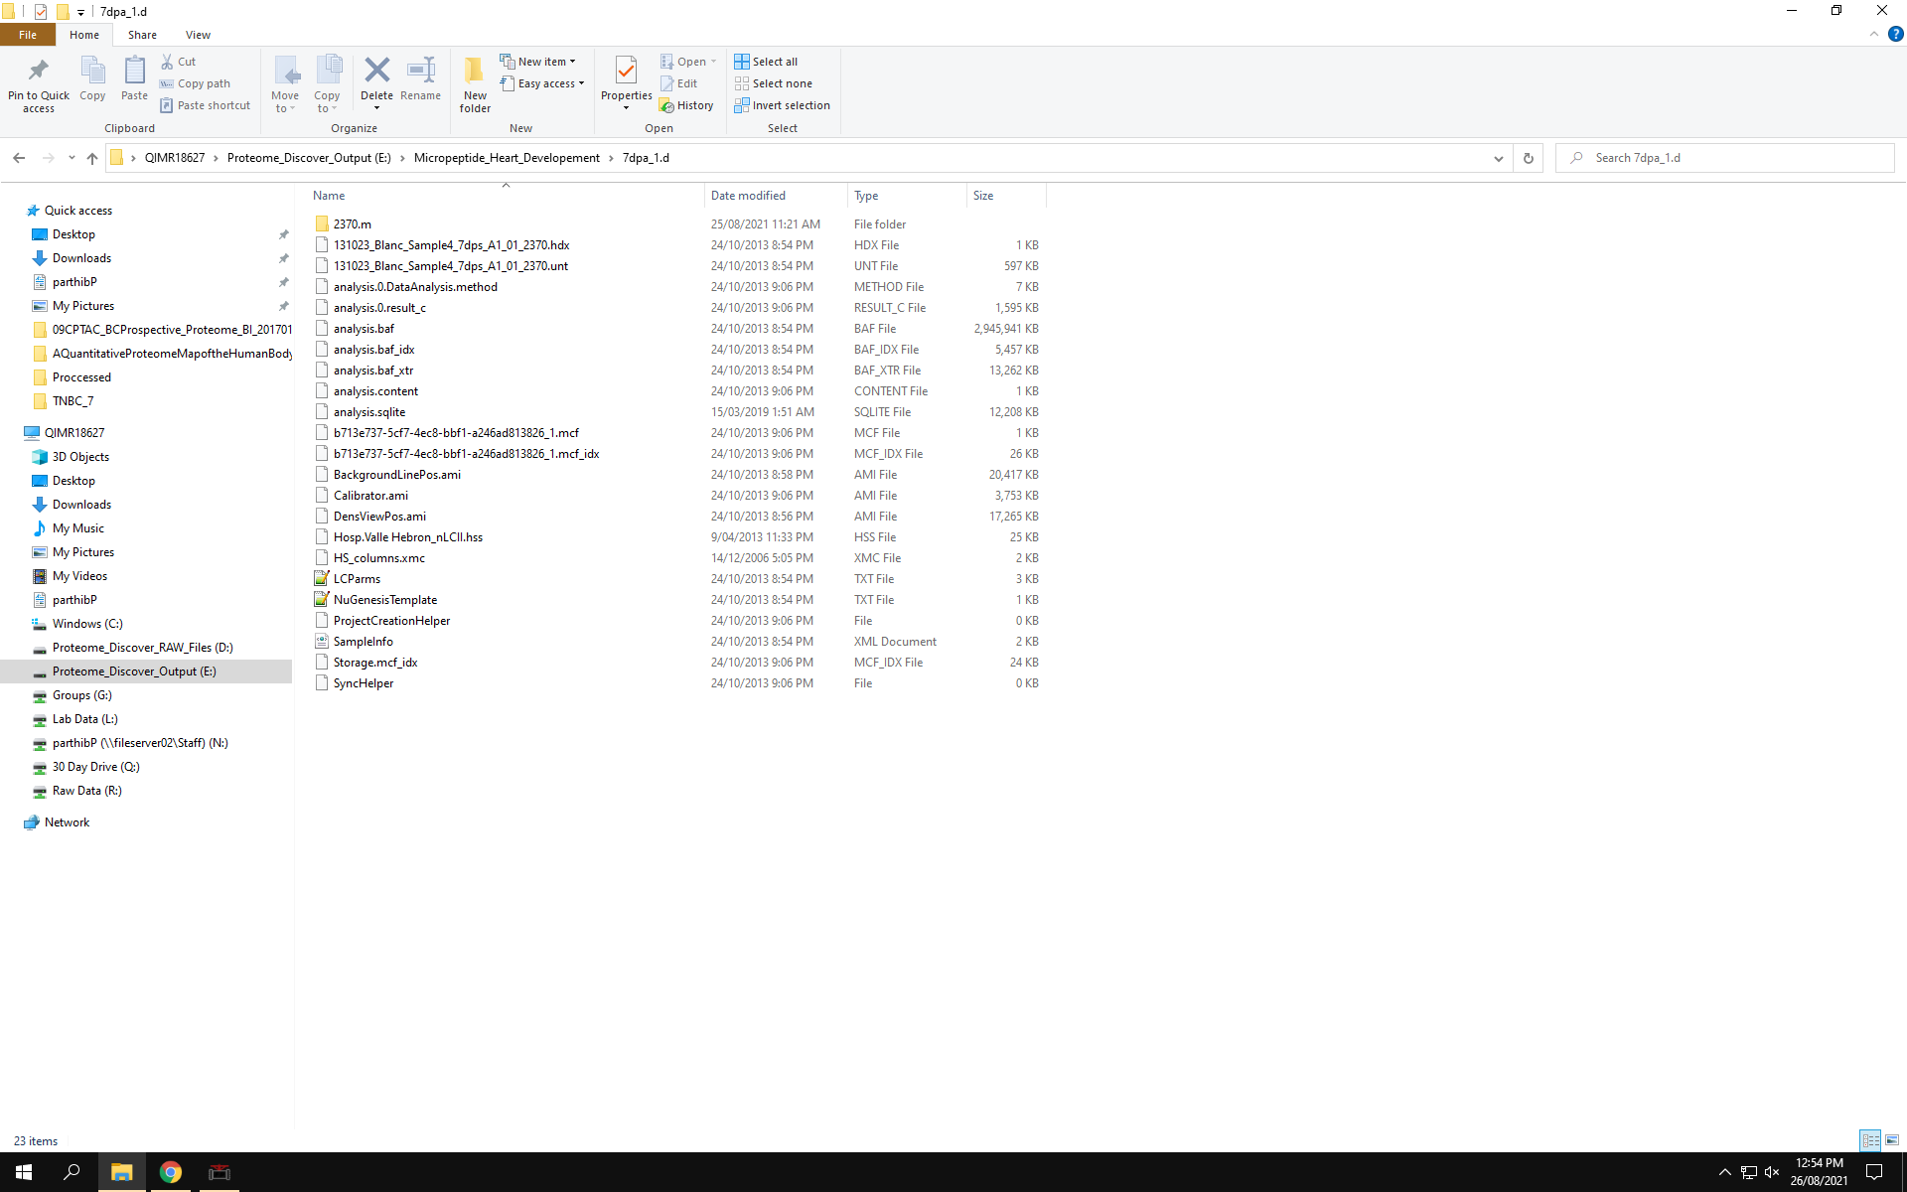This screenshot has width=1907, height=1192.
Task: Refresh the folder view
Action: 1527,157
